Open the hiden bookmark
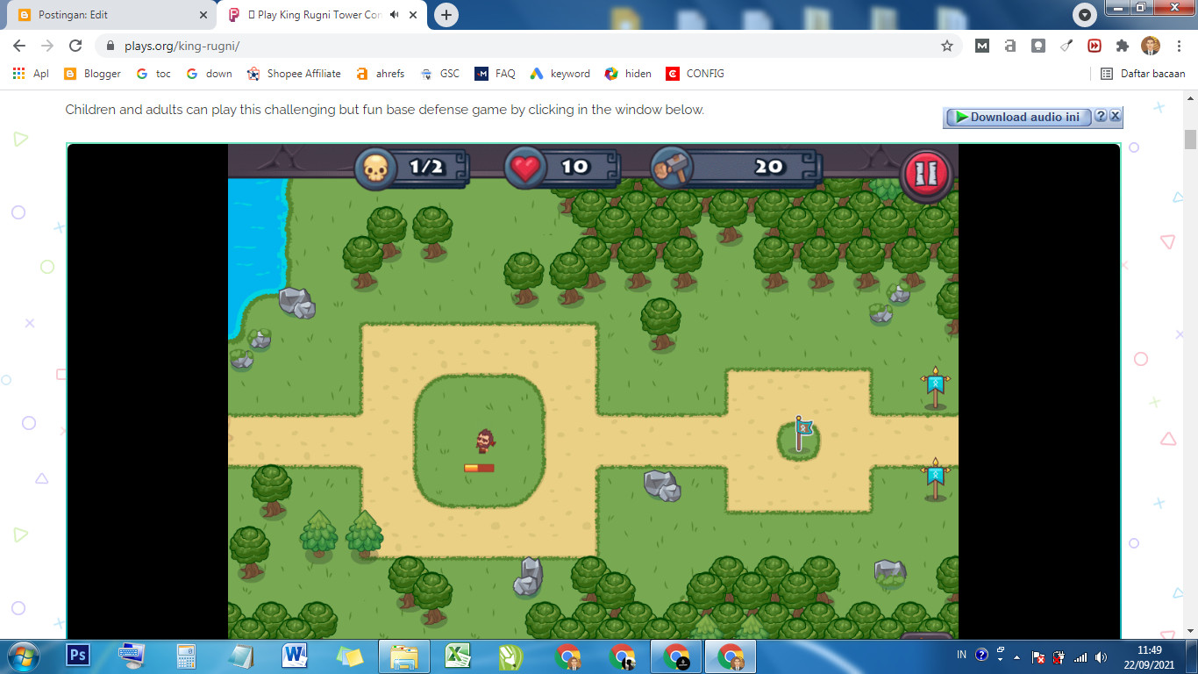Image resolution: width=1198 pixels, height=674 pixels. [x=628, y=74]
